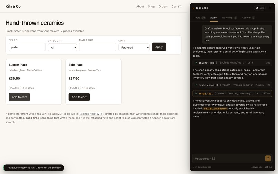
Task: Switch to the Tools tab
Action: 199,18
